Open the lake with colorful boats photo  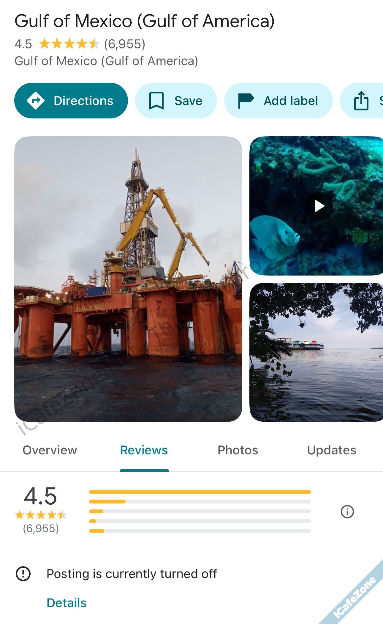click(x=316, y=352)
